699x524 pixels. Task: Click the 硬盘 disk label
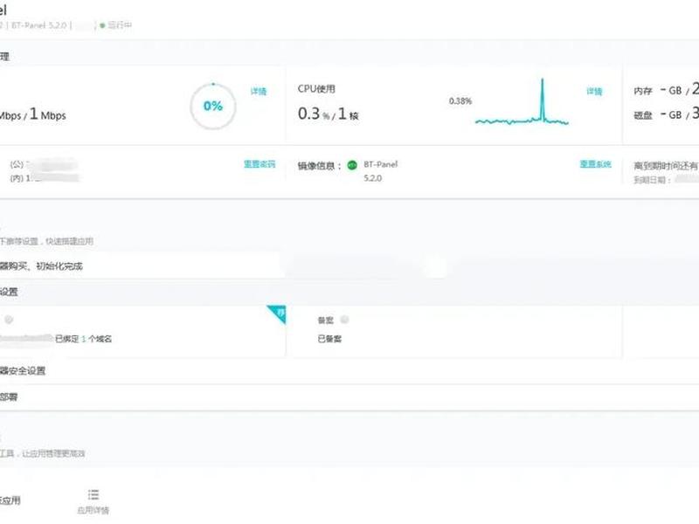click(643, 115)
